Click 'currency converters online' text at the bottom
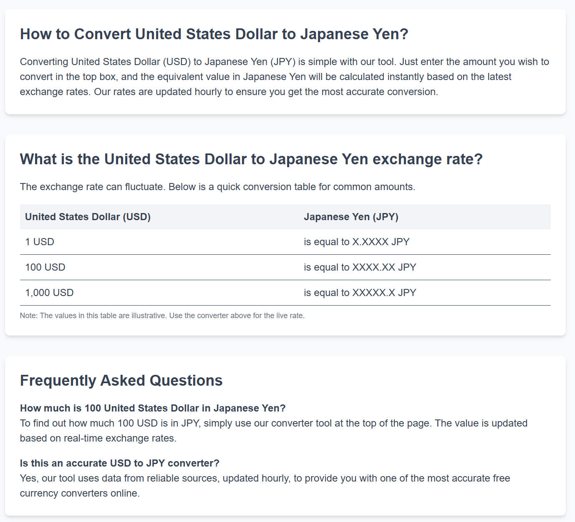 coord(80,493)
